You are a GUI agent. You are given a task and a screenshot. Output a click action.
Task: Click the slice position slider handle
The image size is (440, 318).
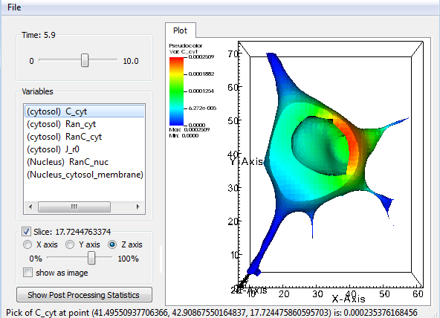[x=91, y=258]
